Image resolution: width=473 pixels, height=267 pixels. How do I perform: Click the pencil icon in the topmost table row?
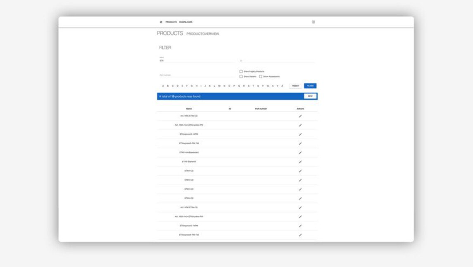pos(300,116)
